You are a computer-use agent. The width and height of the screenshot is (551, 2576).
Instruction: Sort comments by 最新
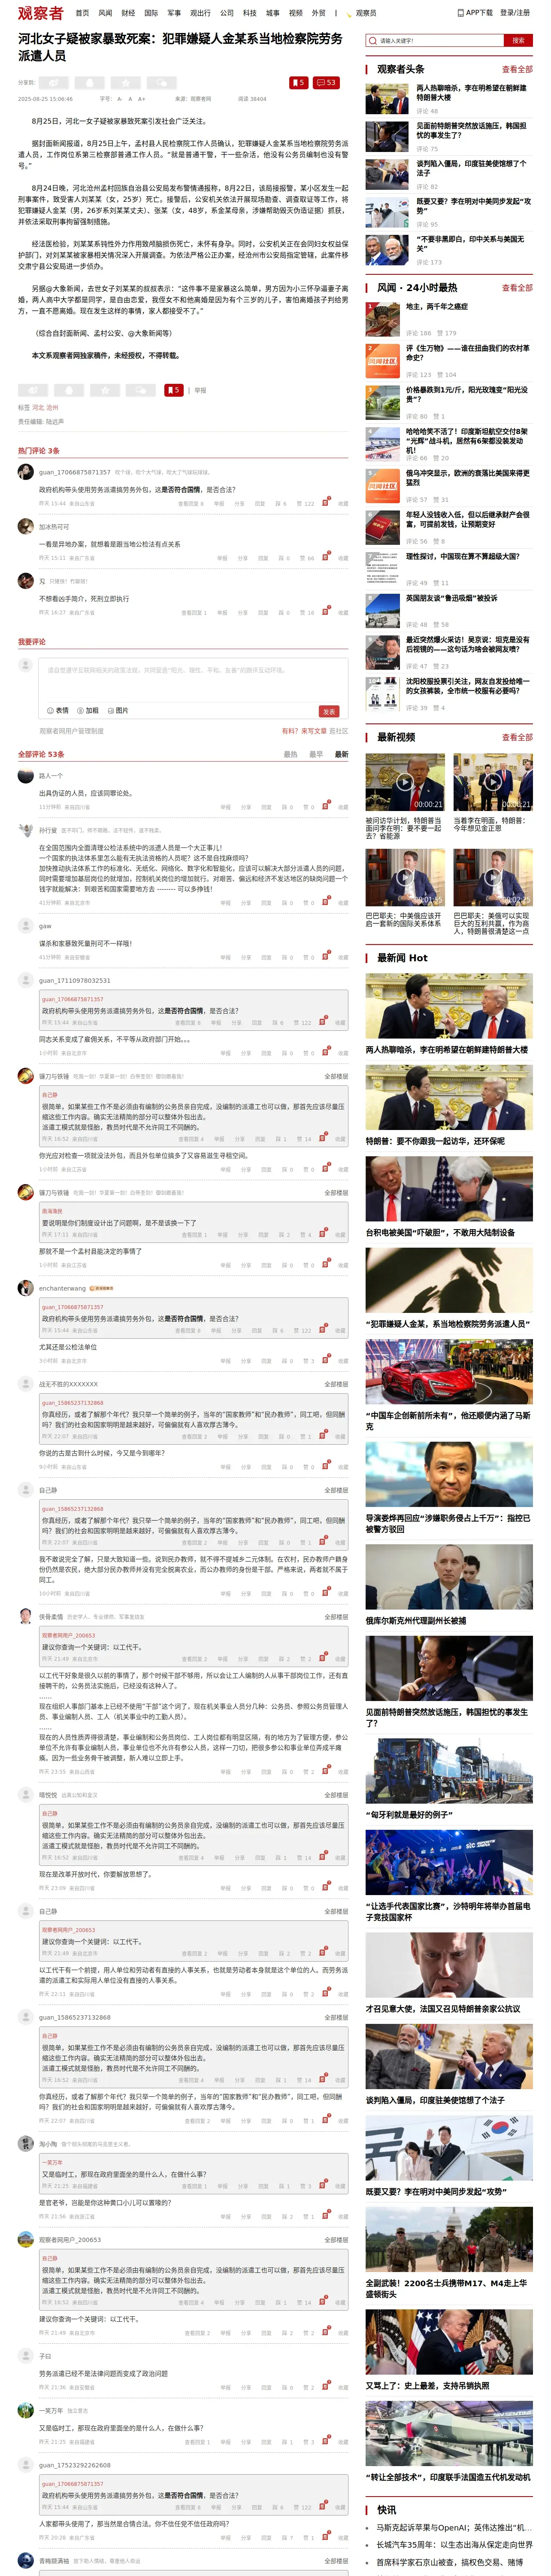coord(341,755)
